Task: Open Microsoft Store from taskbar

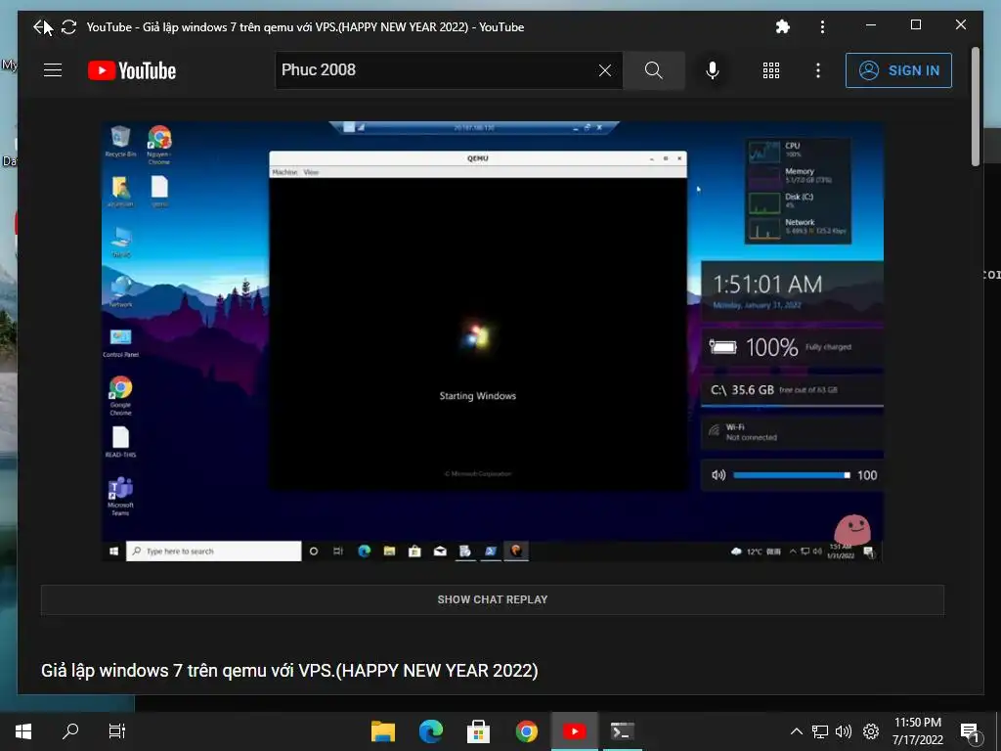Action: pyautogui.click(x=478, y=731)
